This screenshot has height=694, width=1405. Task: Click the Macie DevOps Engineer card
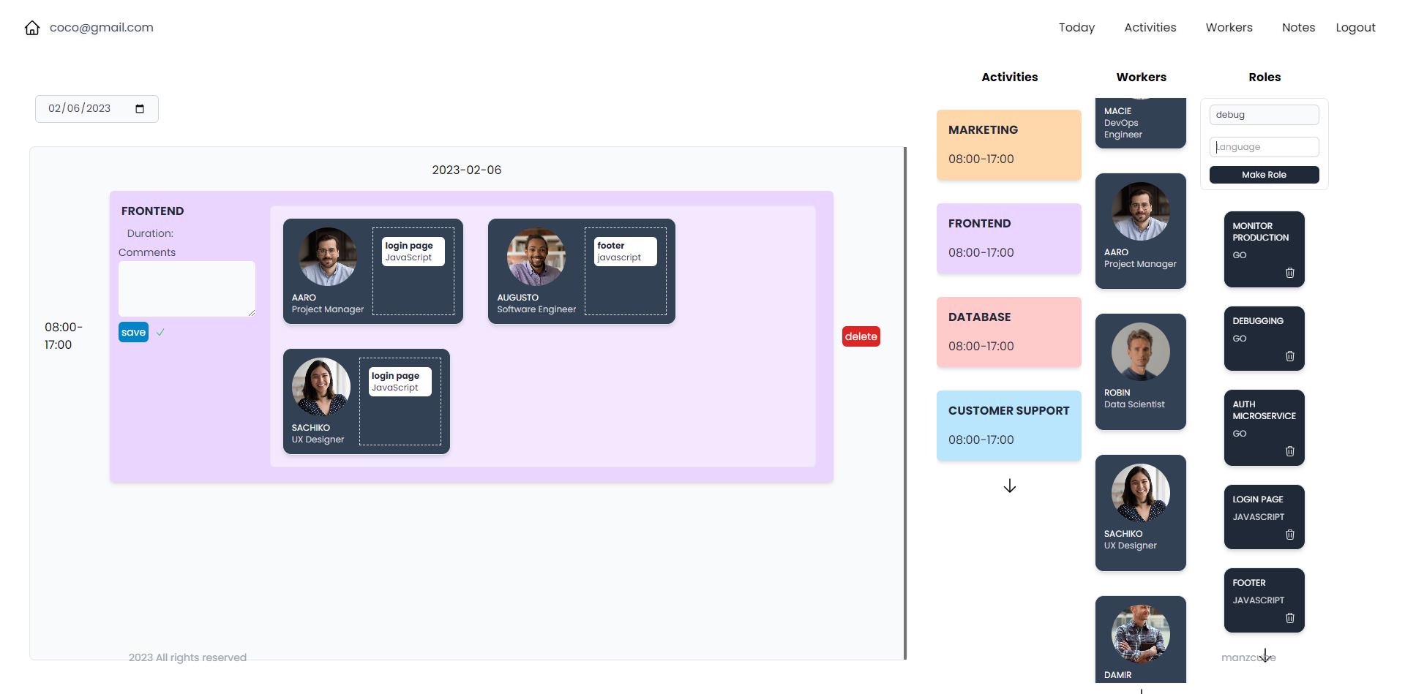[1141, 123]
